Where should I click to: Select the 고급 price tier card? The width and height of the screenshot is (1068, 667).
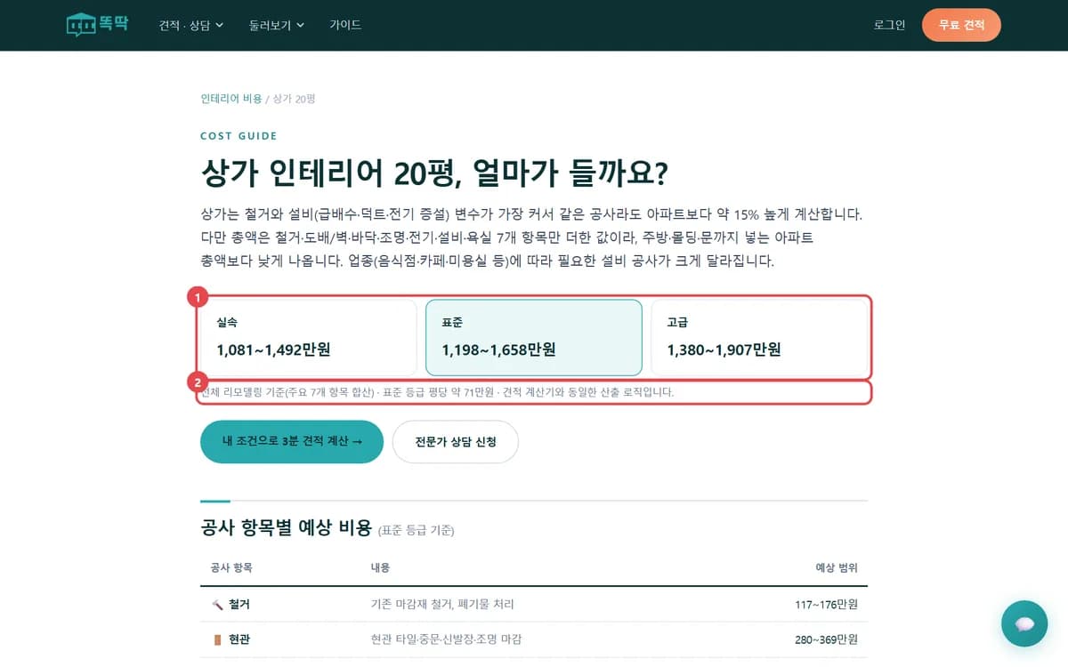tap(759, 337)
